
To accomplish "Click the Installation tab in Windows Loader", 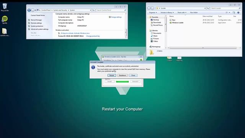I will click(x=107, y=60).
